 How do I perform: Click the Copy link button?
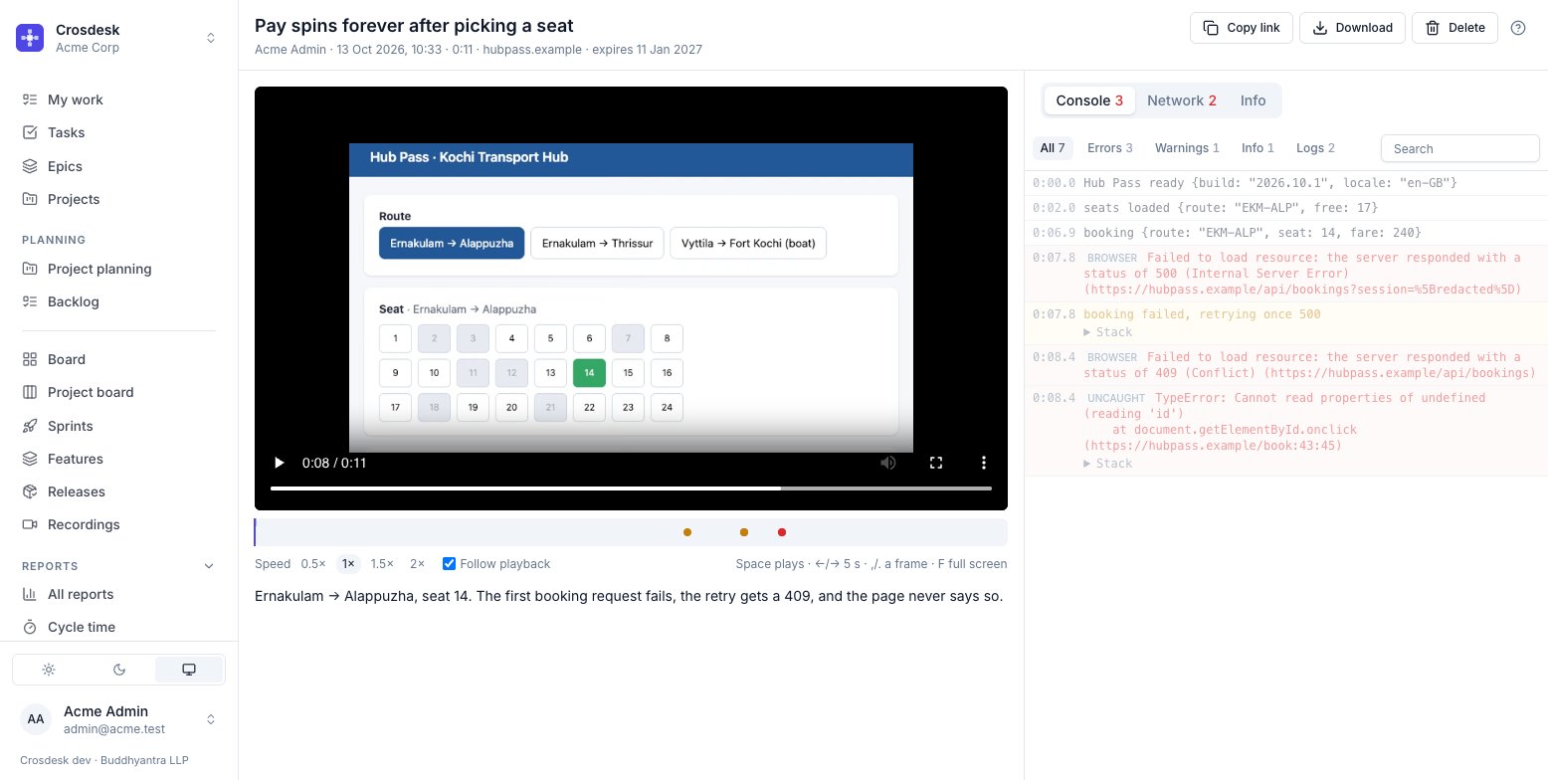pyautogui.click(x=1242, y=28)
